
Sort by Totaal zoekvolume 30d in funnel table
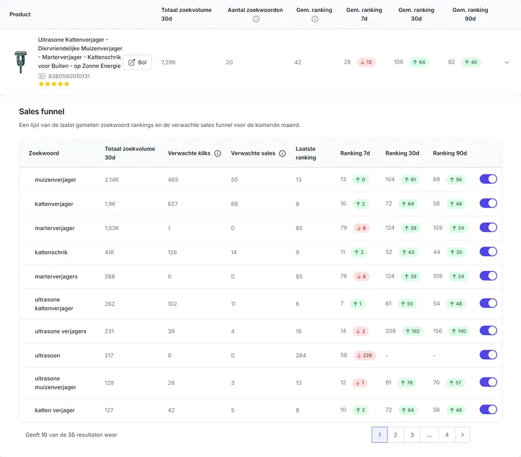coord(130,153)
